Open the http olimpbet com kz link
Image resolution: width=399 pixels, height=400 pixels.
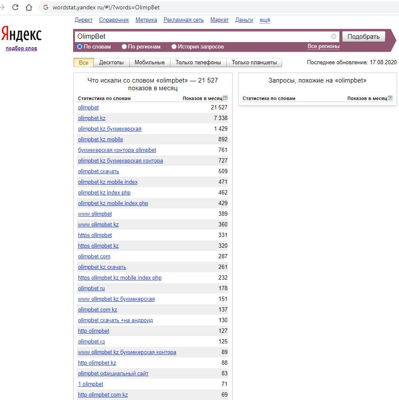pos(103,394)
